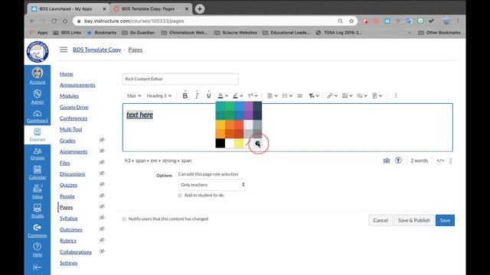
Task: Open the 'Only teachers' role selection dropdown
Action: point(212,185)
